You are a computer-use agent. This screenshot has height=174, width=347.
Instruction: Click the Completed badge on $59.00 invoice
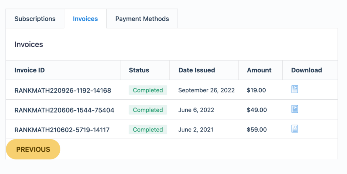pos(148,129)
